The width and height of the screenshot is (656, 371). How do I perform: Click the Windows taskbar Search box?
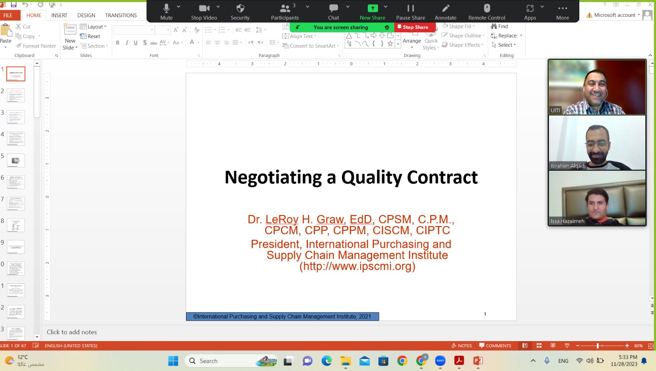(x=231, y=361)
